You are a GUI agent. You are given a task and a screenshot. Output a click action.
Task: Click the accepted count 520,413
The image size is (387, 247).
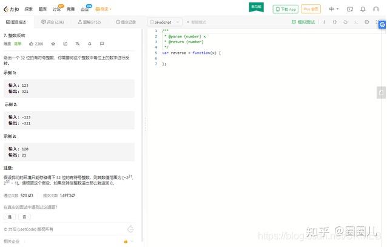click(27, 195)
